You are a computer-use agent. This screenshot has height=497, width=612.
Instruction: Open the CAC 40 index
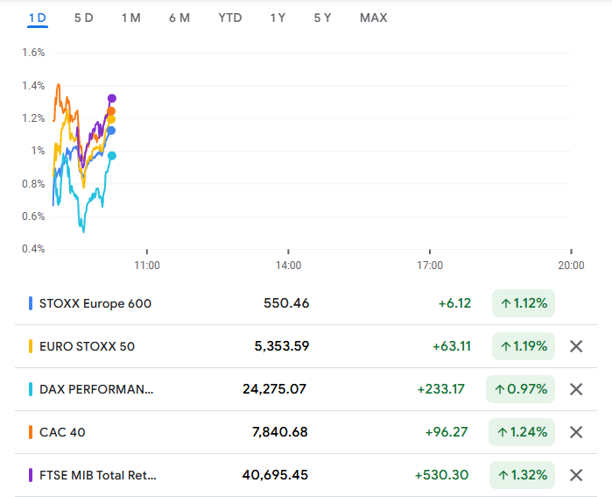[62, 432]
